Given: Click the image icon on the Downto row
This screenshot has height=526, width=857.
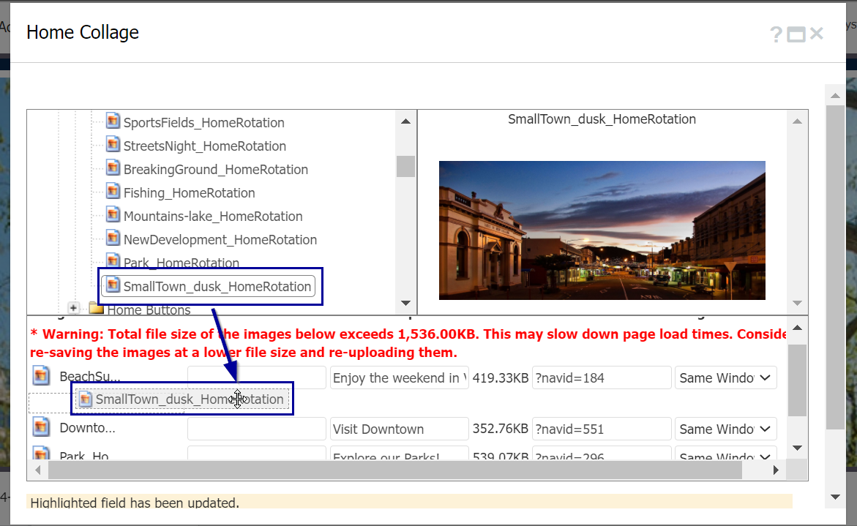Looking at the screenshot, I should click(x=41, y=427).
